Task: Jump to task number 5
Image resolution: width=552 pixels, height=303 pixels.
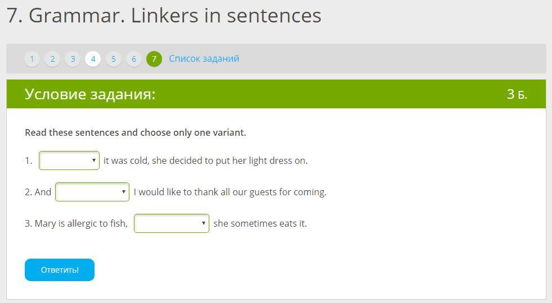Action: pyautogui.click(x=113, y=59)
